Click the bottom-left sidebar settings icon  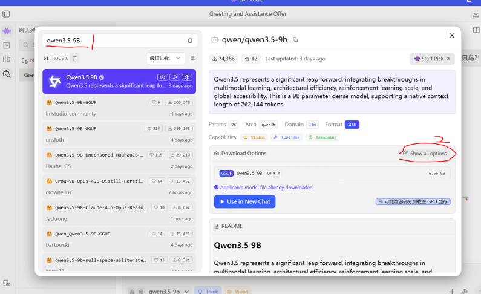(x=7, y=283)
